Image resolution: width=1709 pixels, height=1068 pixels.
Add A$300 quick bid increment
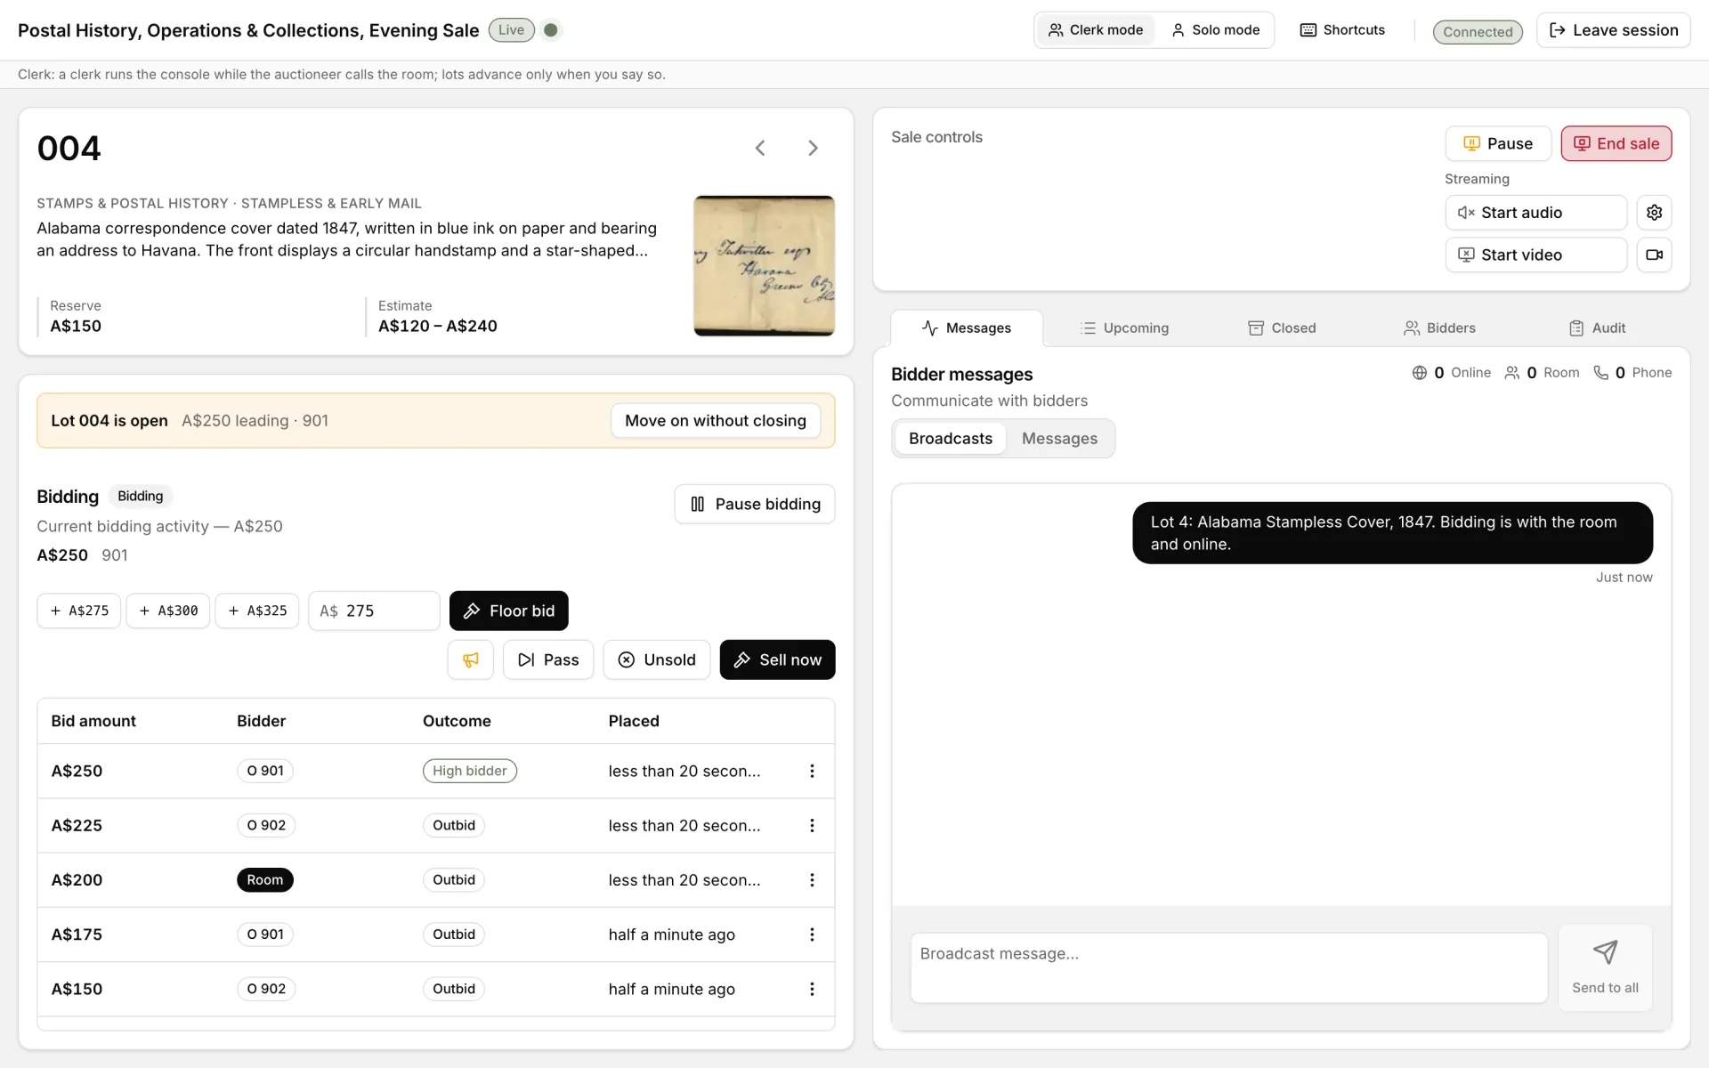(168, 611)
